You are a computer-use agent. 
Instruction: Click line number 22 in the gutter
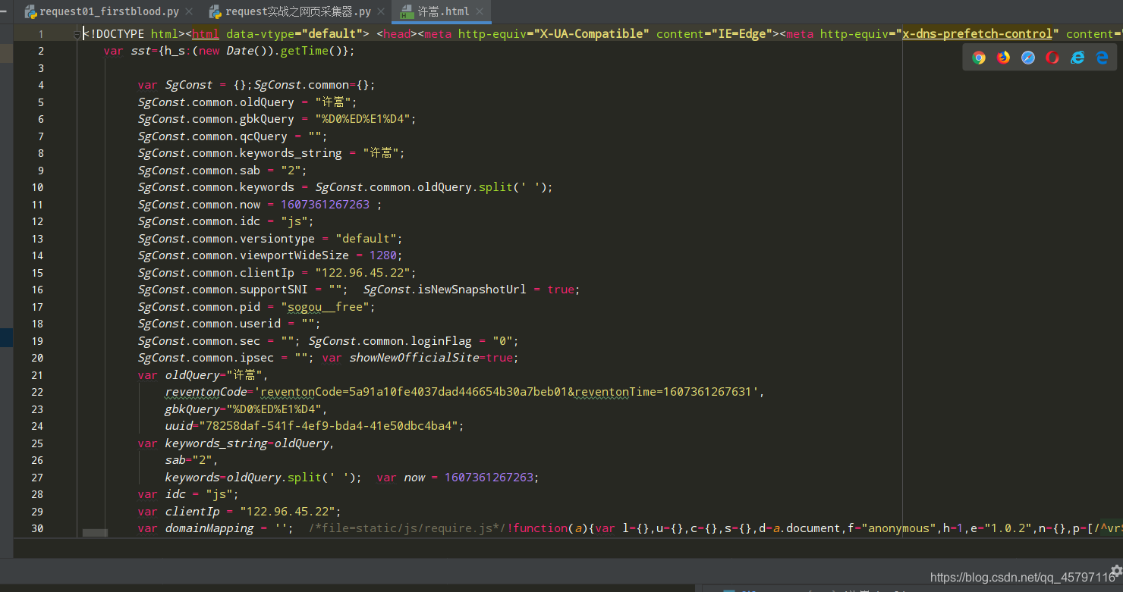[x=37, y=392]
